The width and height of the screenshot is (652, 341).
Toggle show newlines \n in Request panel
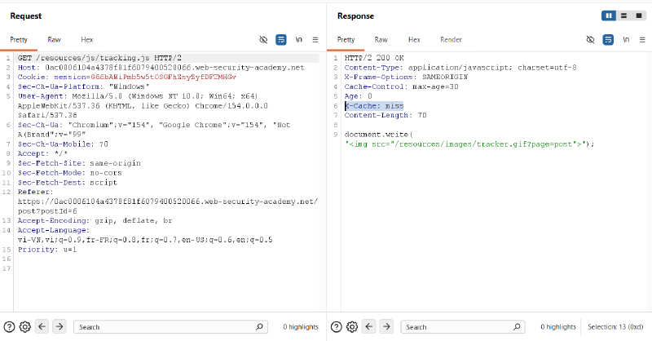298,39
